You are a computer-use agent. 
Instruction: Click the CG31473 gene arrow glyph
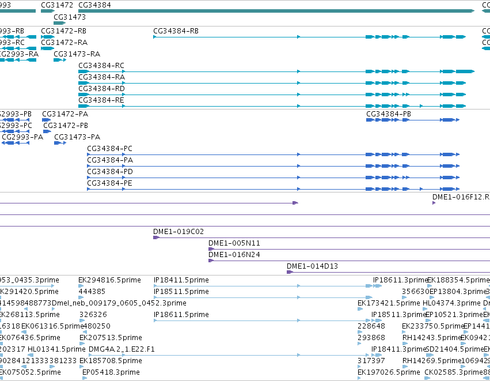tap(60, 23)
